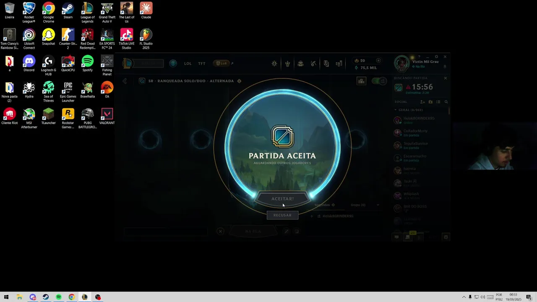This screenshot has width=537, height=302.
Task: Decline the match with the Recusar button
Action: click(x=282, y=215)
